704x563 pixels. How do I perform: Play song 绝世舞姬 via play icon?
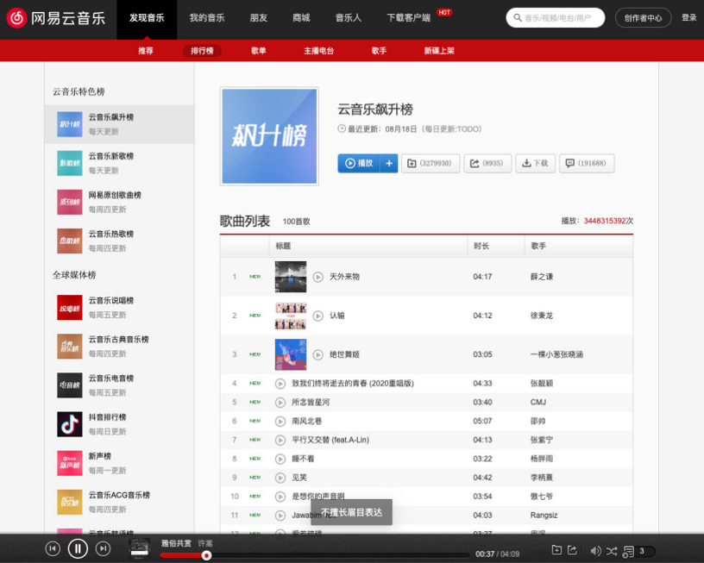tap(317, 355)
